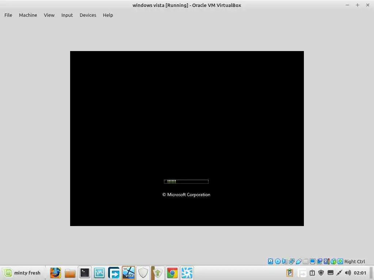Viewport: 374px width, 280px height.
Task: Open the minty fresh Mint menu
Action: point(22,273)
